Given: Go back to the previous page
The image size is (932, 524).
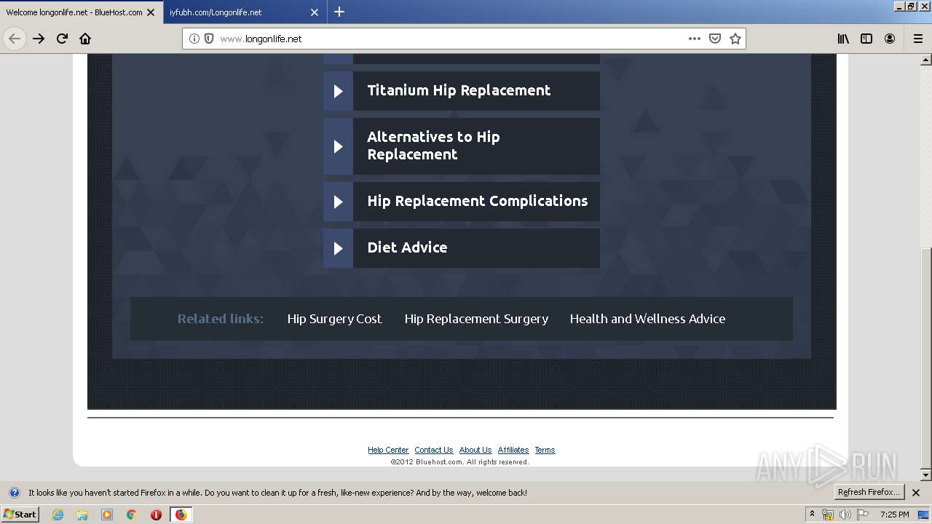Looking at the screenshot, I should click(x=15, y=39).
